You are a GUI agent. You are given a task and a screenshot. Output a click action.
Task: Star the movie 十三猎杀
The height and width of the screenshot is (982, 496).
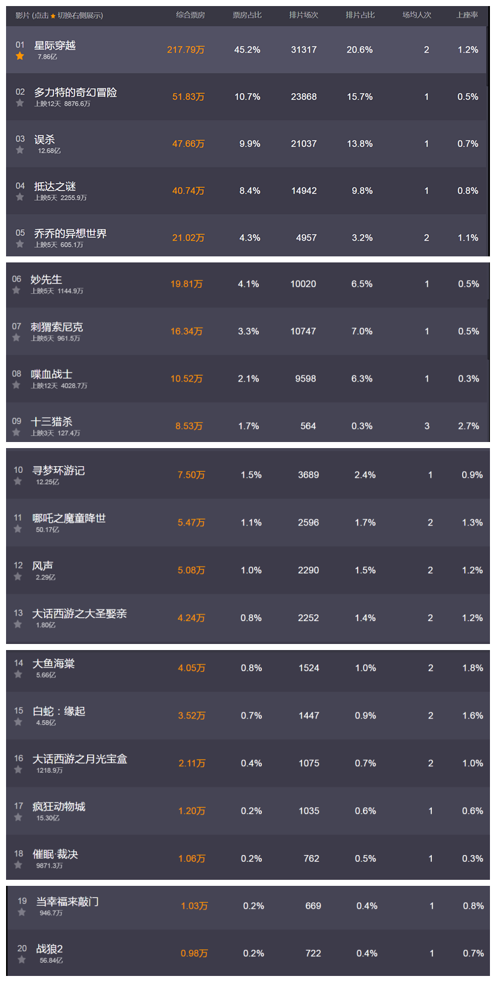click(16, 433)
